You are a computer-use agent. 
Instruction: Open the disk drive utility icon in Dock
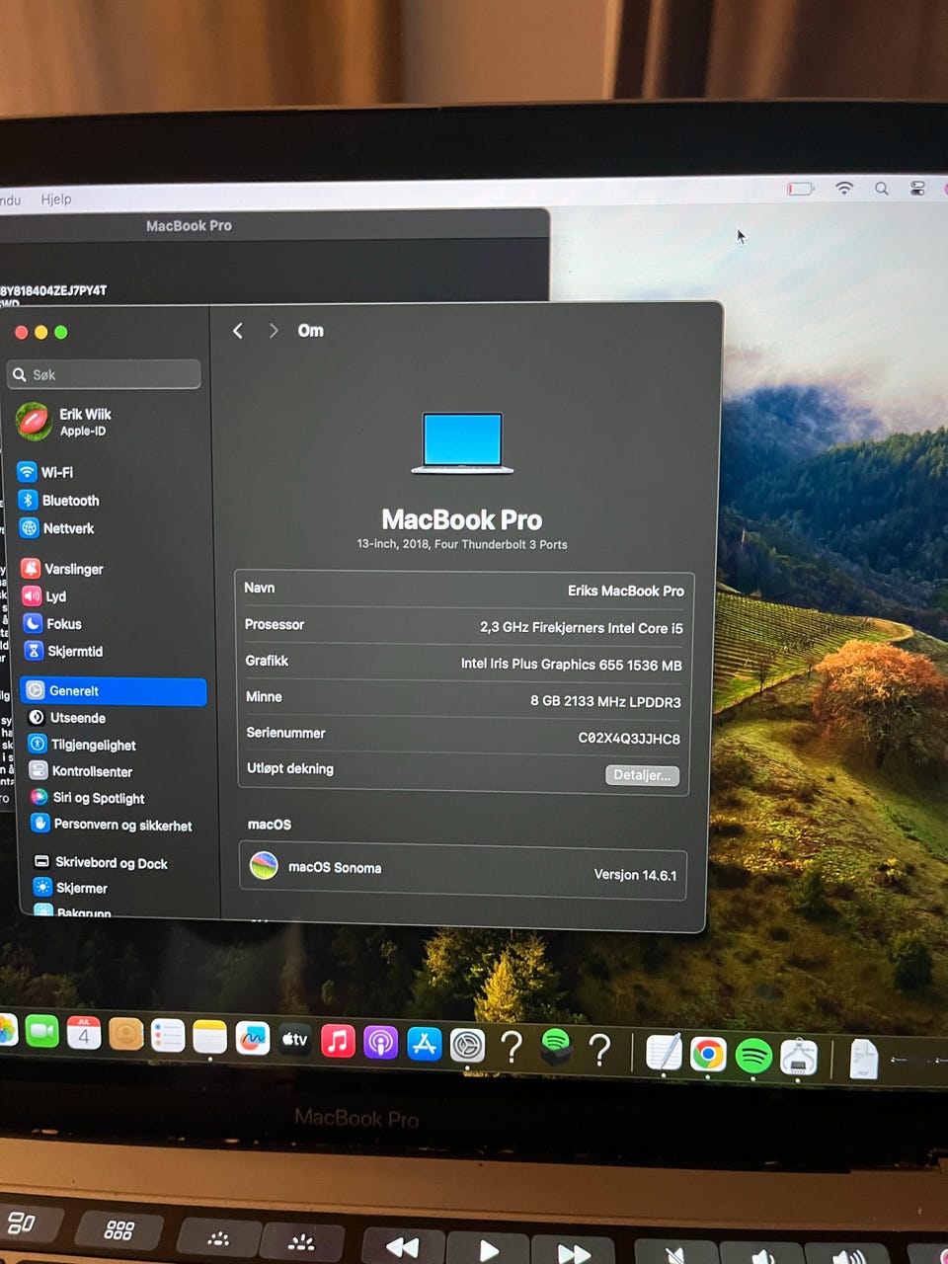coord(799,1058)
